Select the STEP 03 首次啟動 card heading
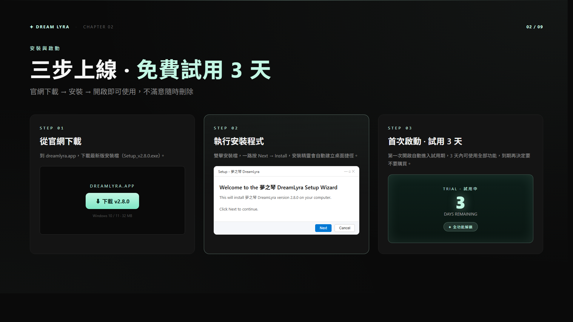Screen dimensions: 573x322 pyautogui.click(x=425, y=141)
